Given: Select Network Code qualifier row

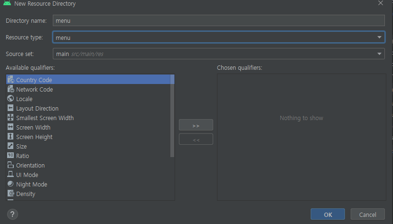Looking at the screenshot, I should [88, 89].
